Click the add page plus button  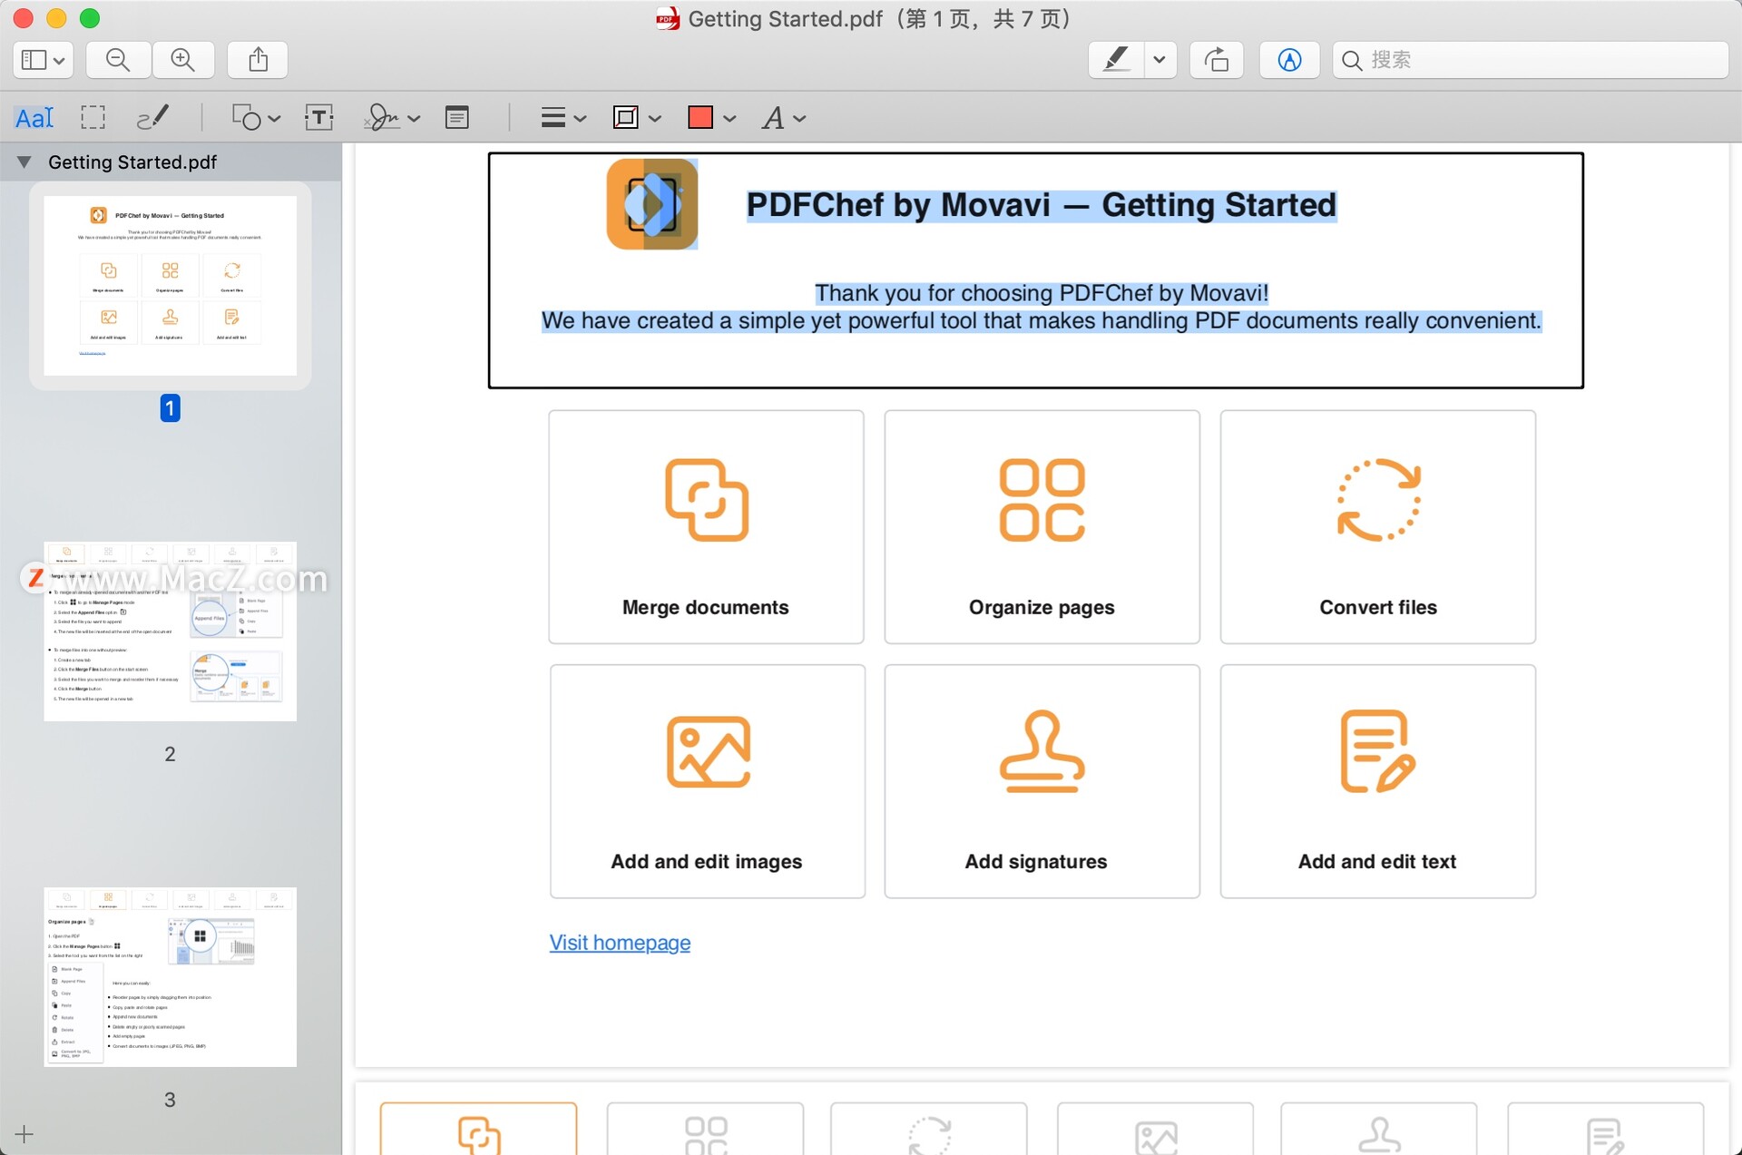(24, 1134)
